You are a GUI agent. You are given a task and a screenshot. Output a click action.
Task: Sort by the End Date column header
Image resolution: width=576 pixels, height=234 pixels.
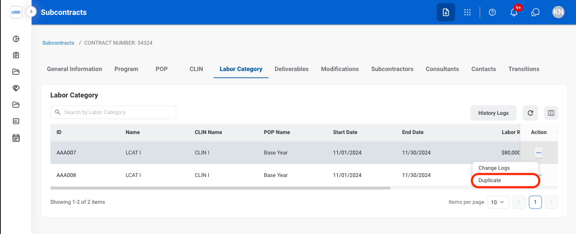pyautogui.click(x=413, y=132)
